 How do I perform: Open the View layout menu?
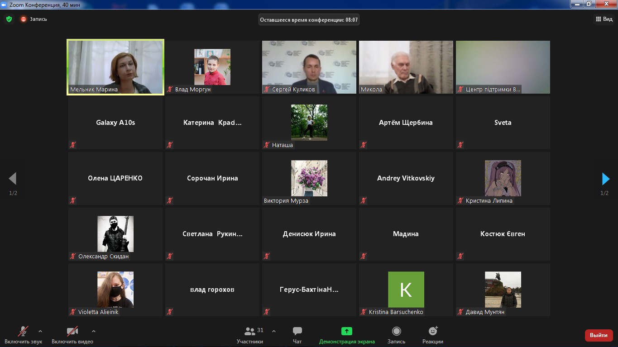pos(604,19)
